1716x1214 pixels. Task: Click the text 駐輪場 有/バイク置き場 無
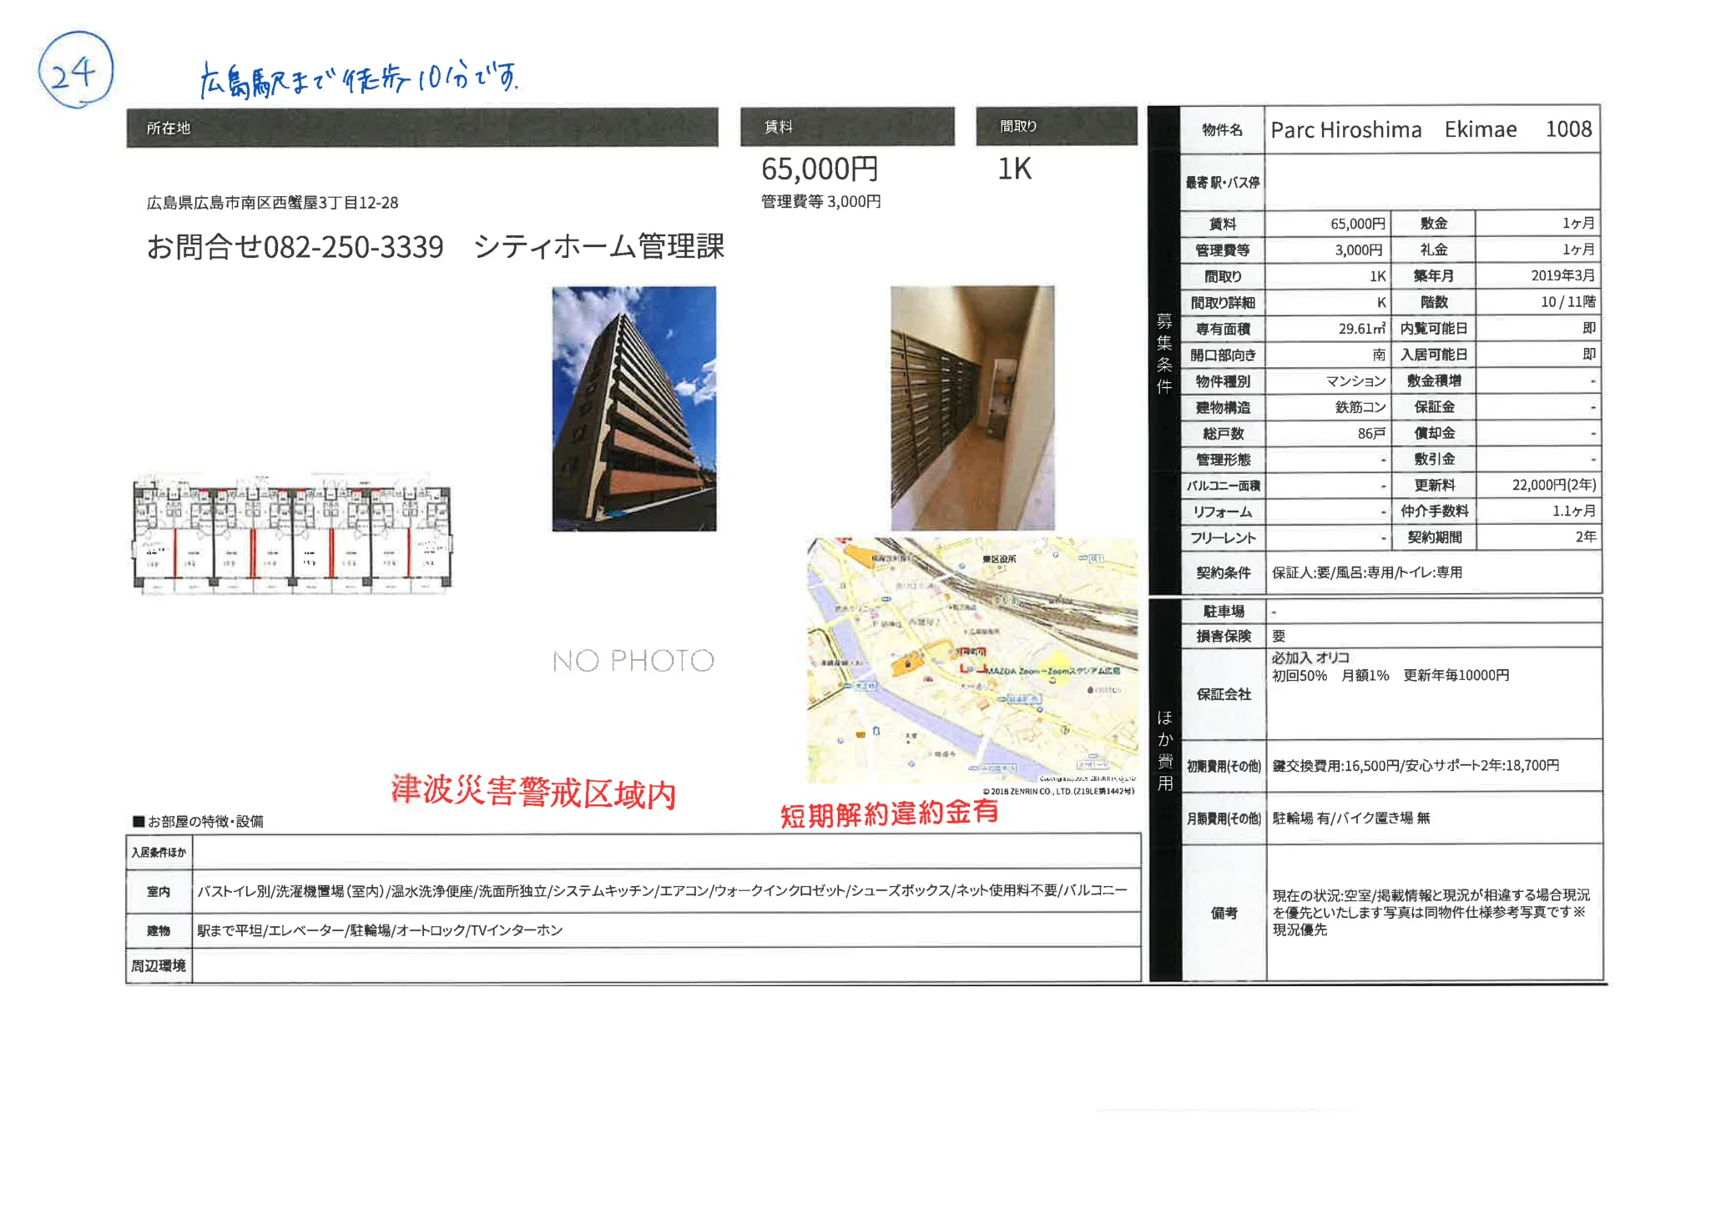tap(1351, 819)
